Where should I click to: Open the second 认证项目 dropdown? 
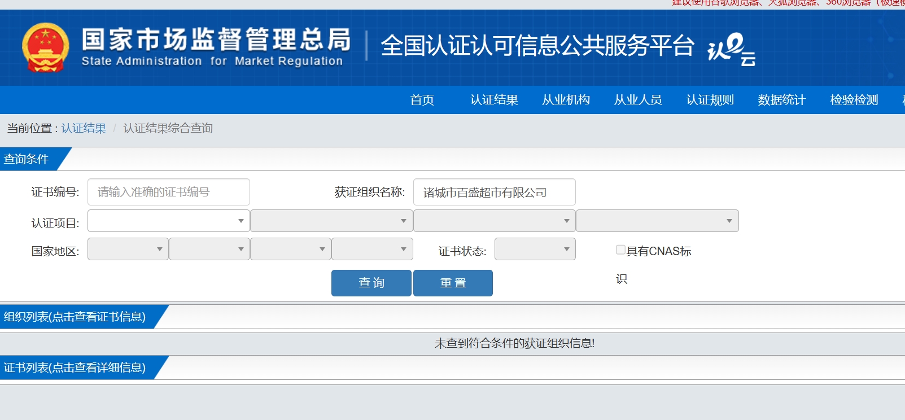[x=331, y=221]
